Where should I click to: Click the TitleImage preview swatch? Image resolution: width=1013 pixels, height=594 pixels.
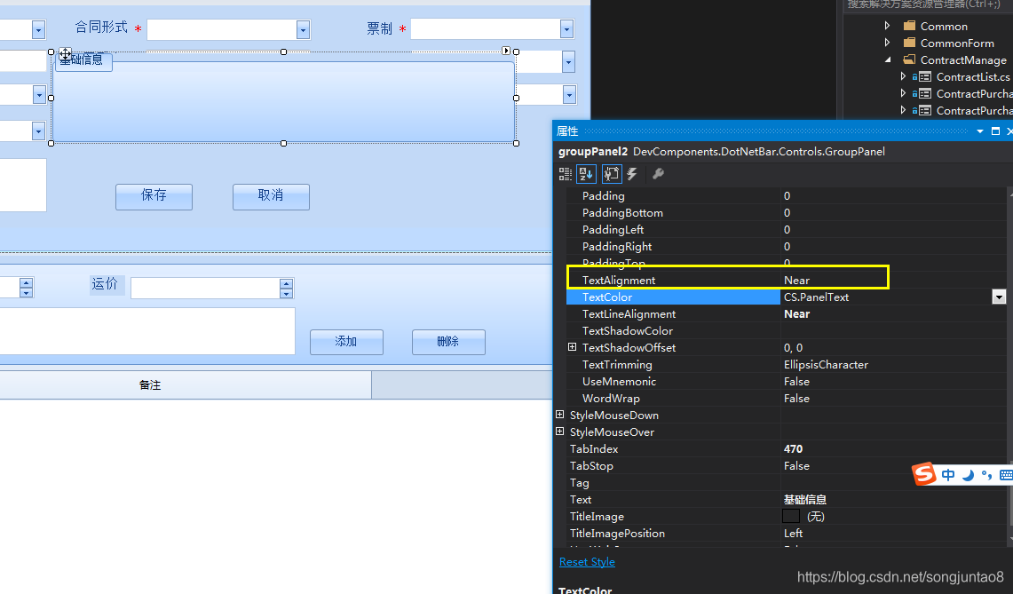pos(791,516)
